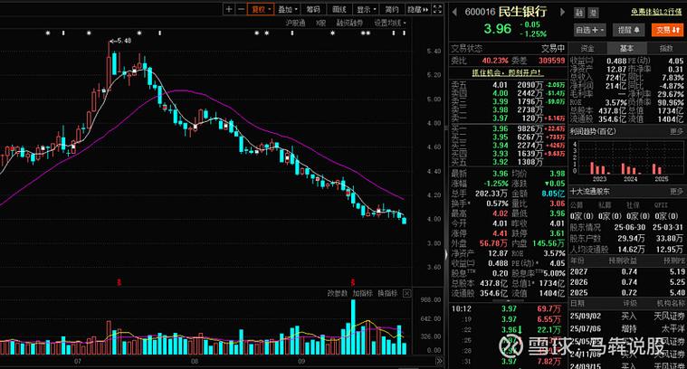The width and height of the screenshot is (687, 369).
Task: Click the zoom in plus icon on the chart toolbar
Action: point(229,9)
